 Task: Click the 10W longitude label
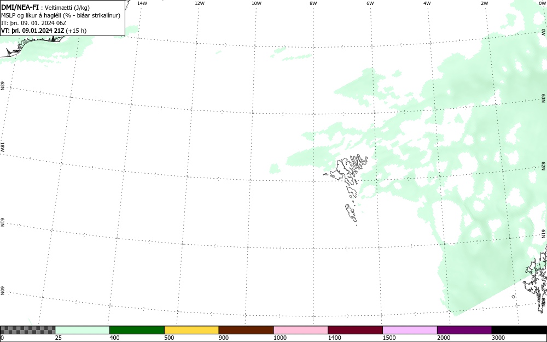click(x=257, y=3)
